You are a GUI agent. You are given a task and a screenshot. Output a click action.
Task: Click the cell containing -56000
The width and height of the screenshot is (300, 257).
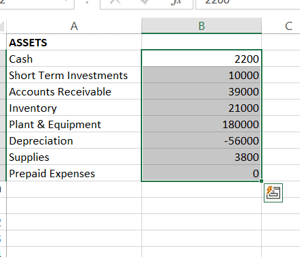(x=202, y=140)
